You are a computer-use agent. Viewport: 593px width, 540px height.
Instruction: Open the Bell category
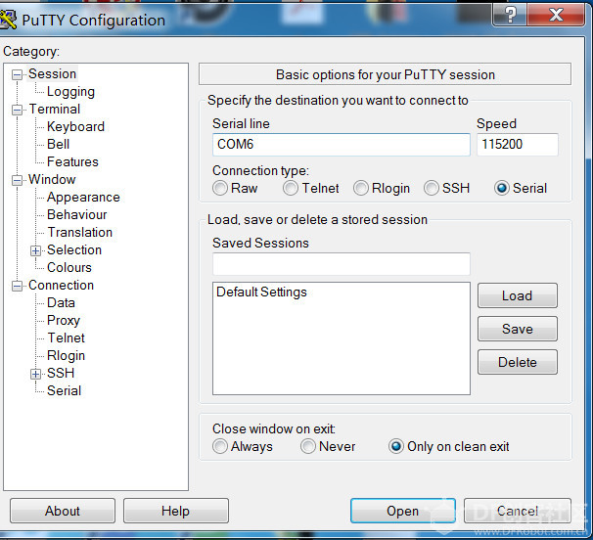(x=59, y=144)
